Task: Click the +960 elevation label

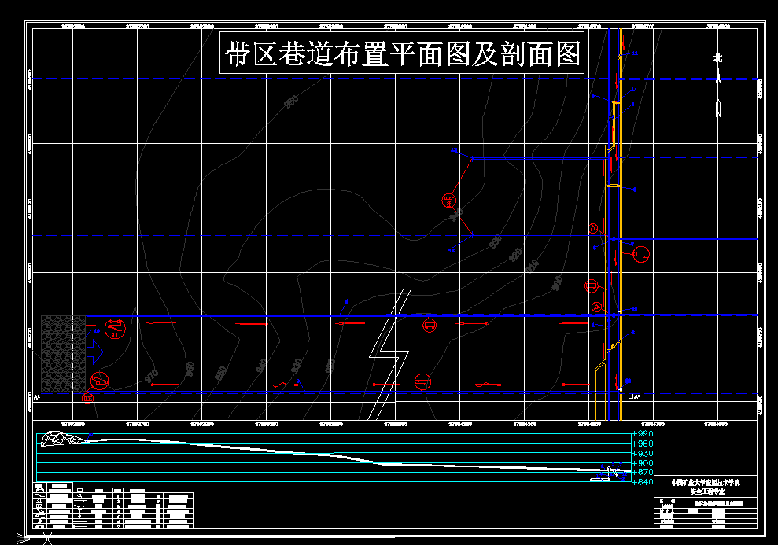Action: (643, 444)
